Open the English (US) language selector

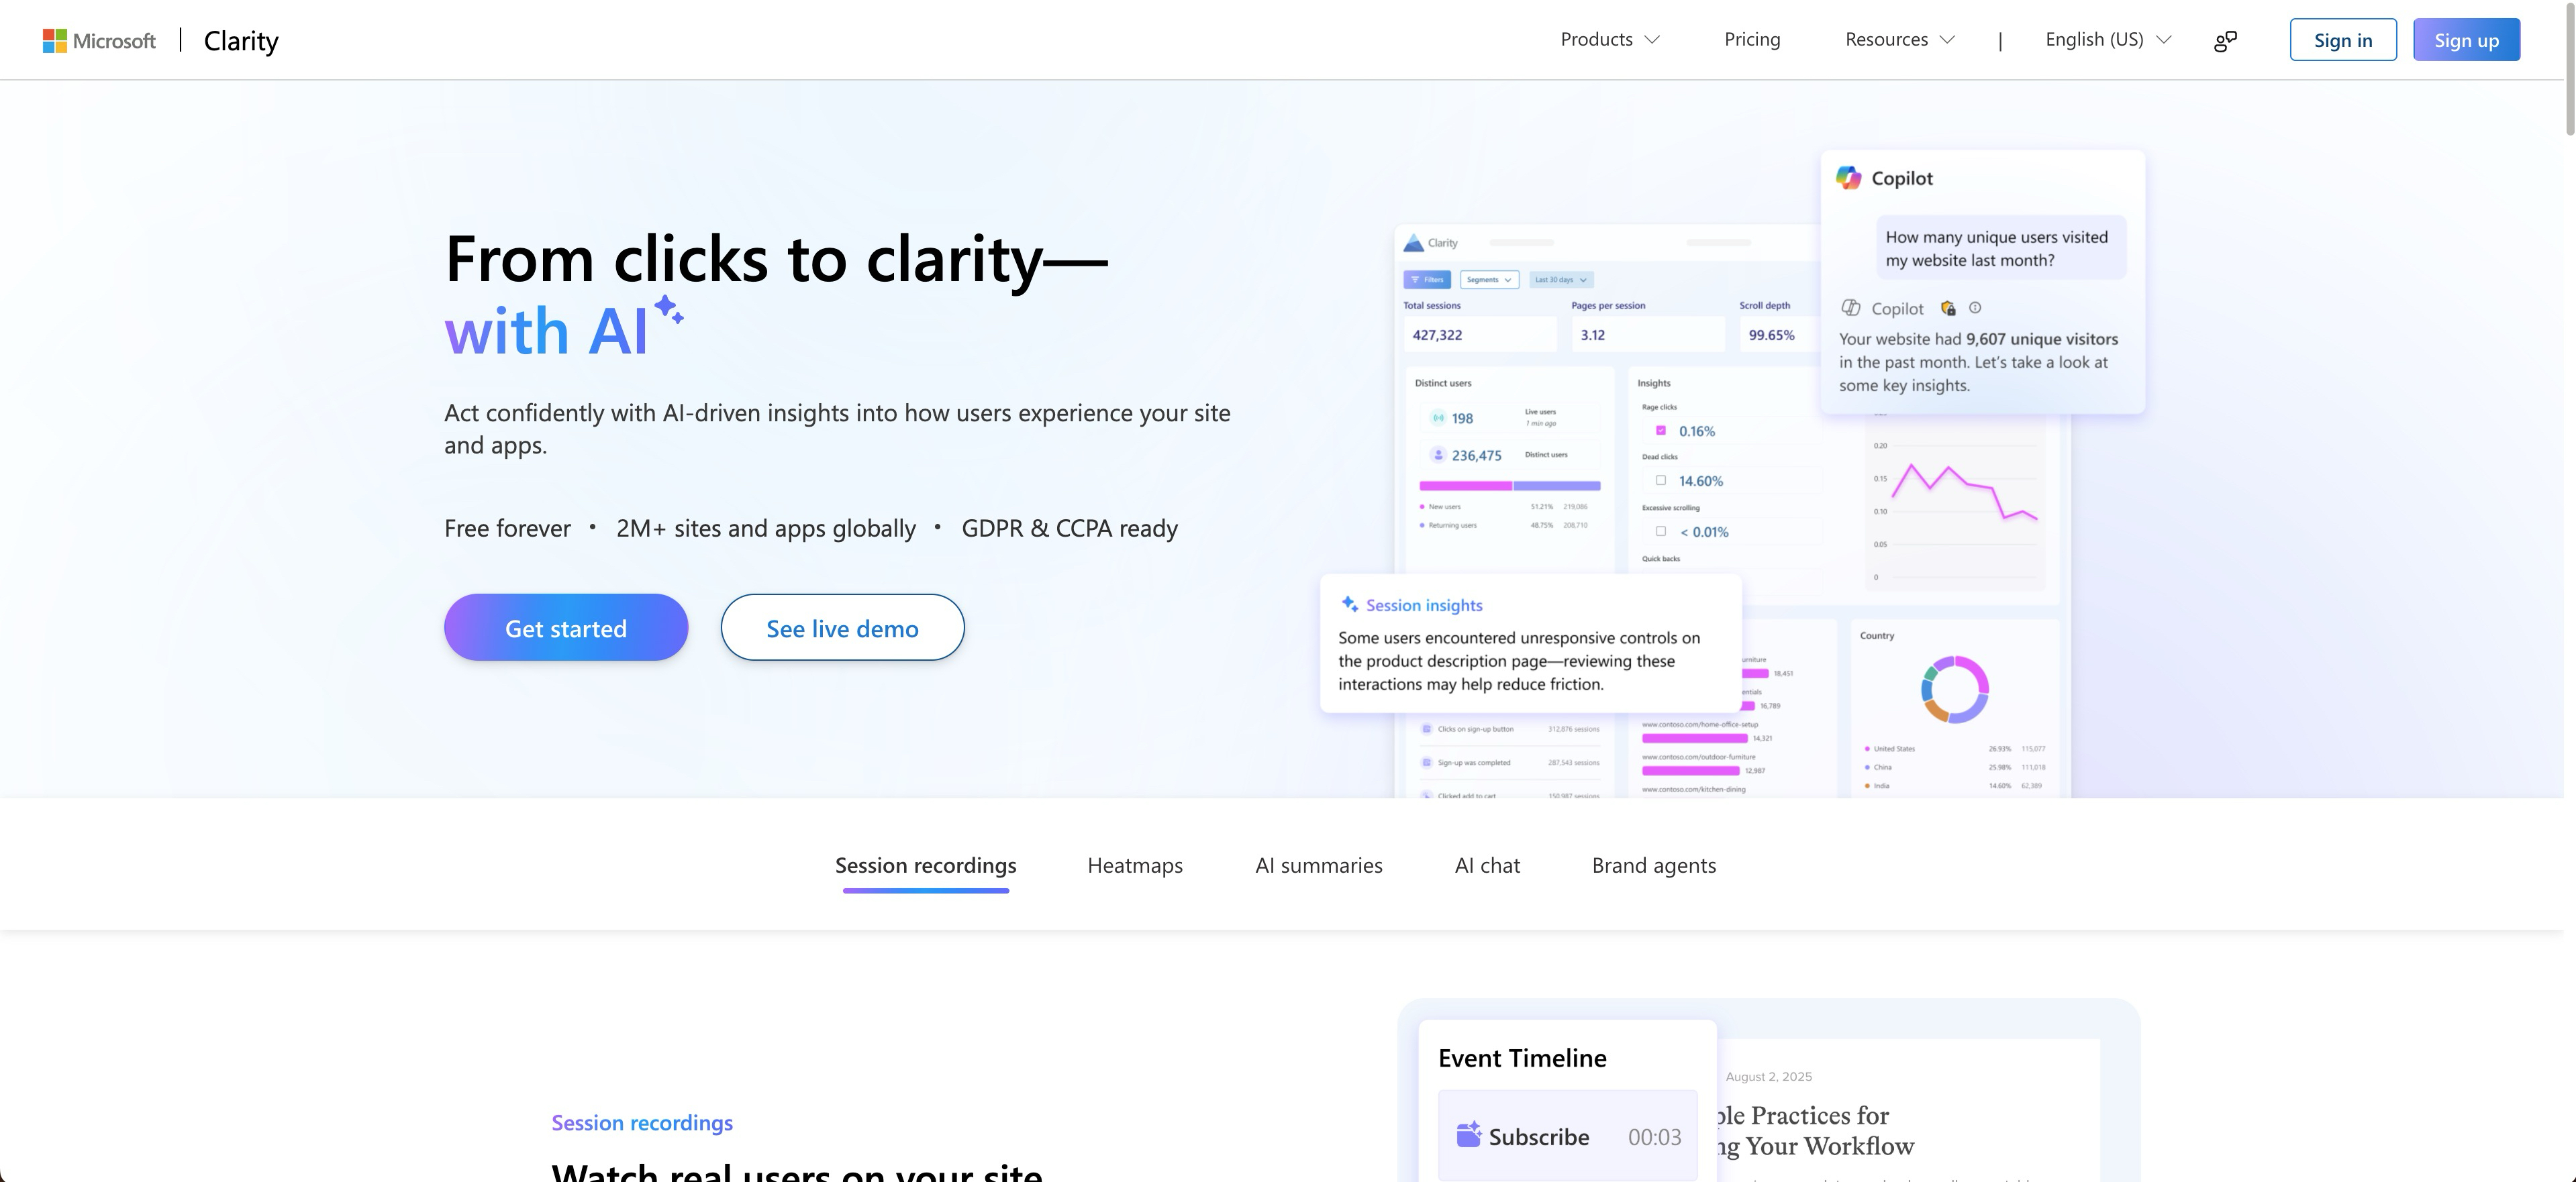(x=2107, y=40)
